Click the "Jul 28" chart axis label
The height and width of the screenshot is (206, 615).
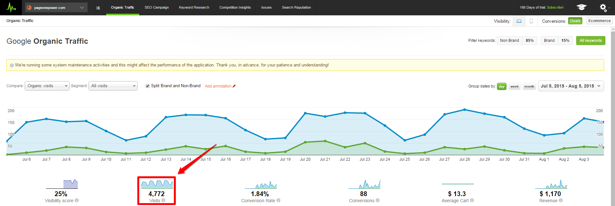click(465, 159)
